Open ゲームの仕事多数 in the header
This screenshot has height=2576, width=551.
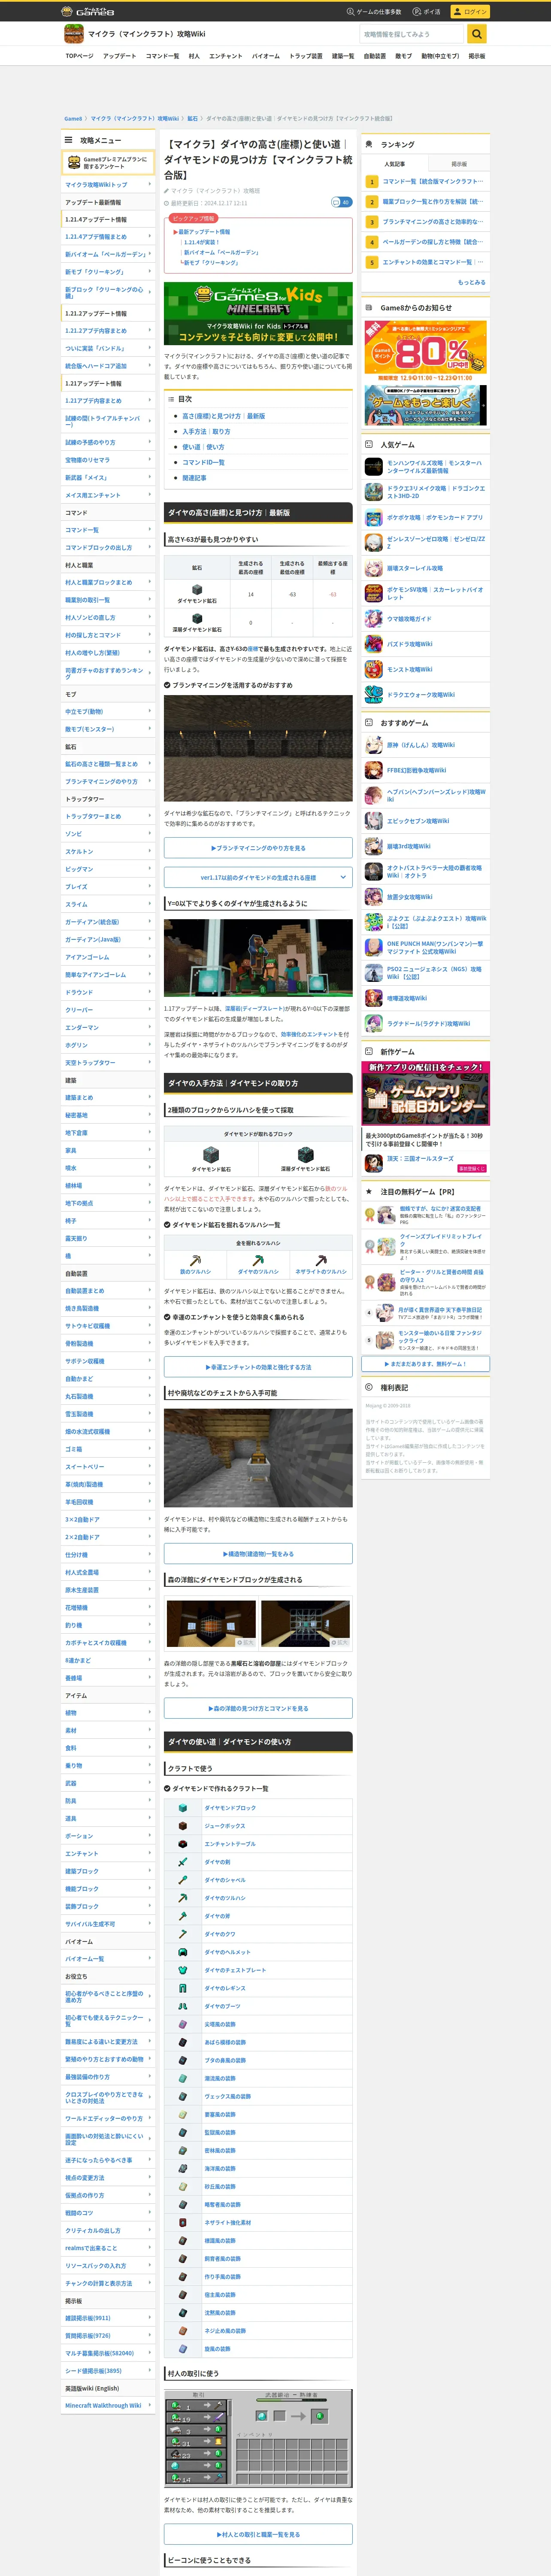[374, 12]
